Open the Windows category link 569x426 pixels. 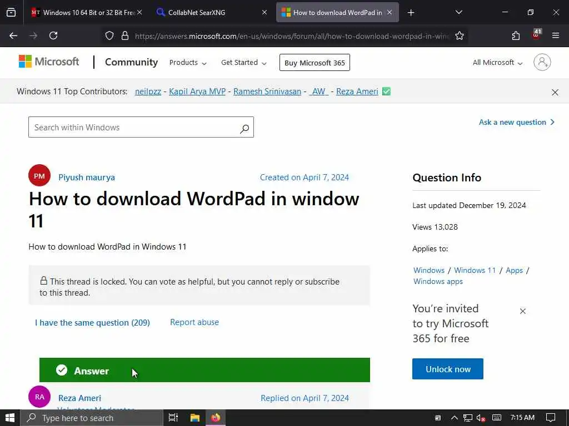click(429, 270)
